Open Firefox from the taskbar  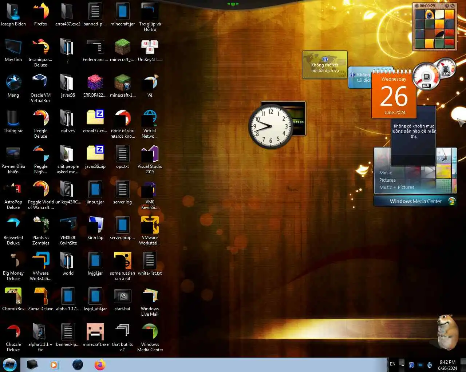pyautogui.click(x=100, y=365)
